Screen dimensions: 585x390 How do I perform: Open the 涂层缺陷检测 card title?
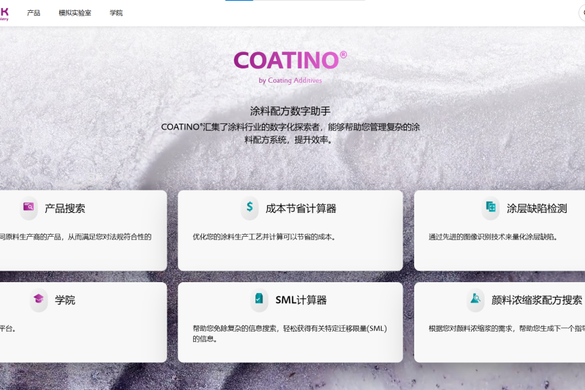[537, 208]
